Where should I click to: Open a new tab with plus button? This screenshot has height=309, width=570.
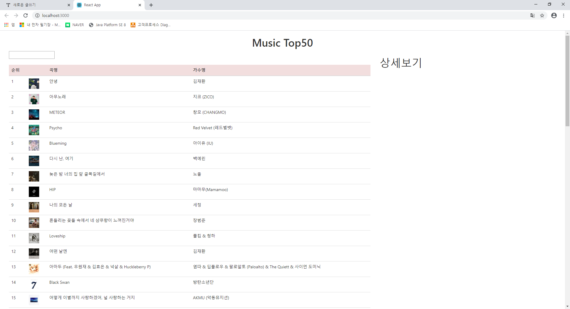151,5
